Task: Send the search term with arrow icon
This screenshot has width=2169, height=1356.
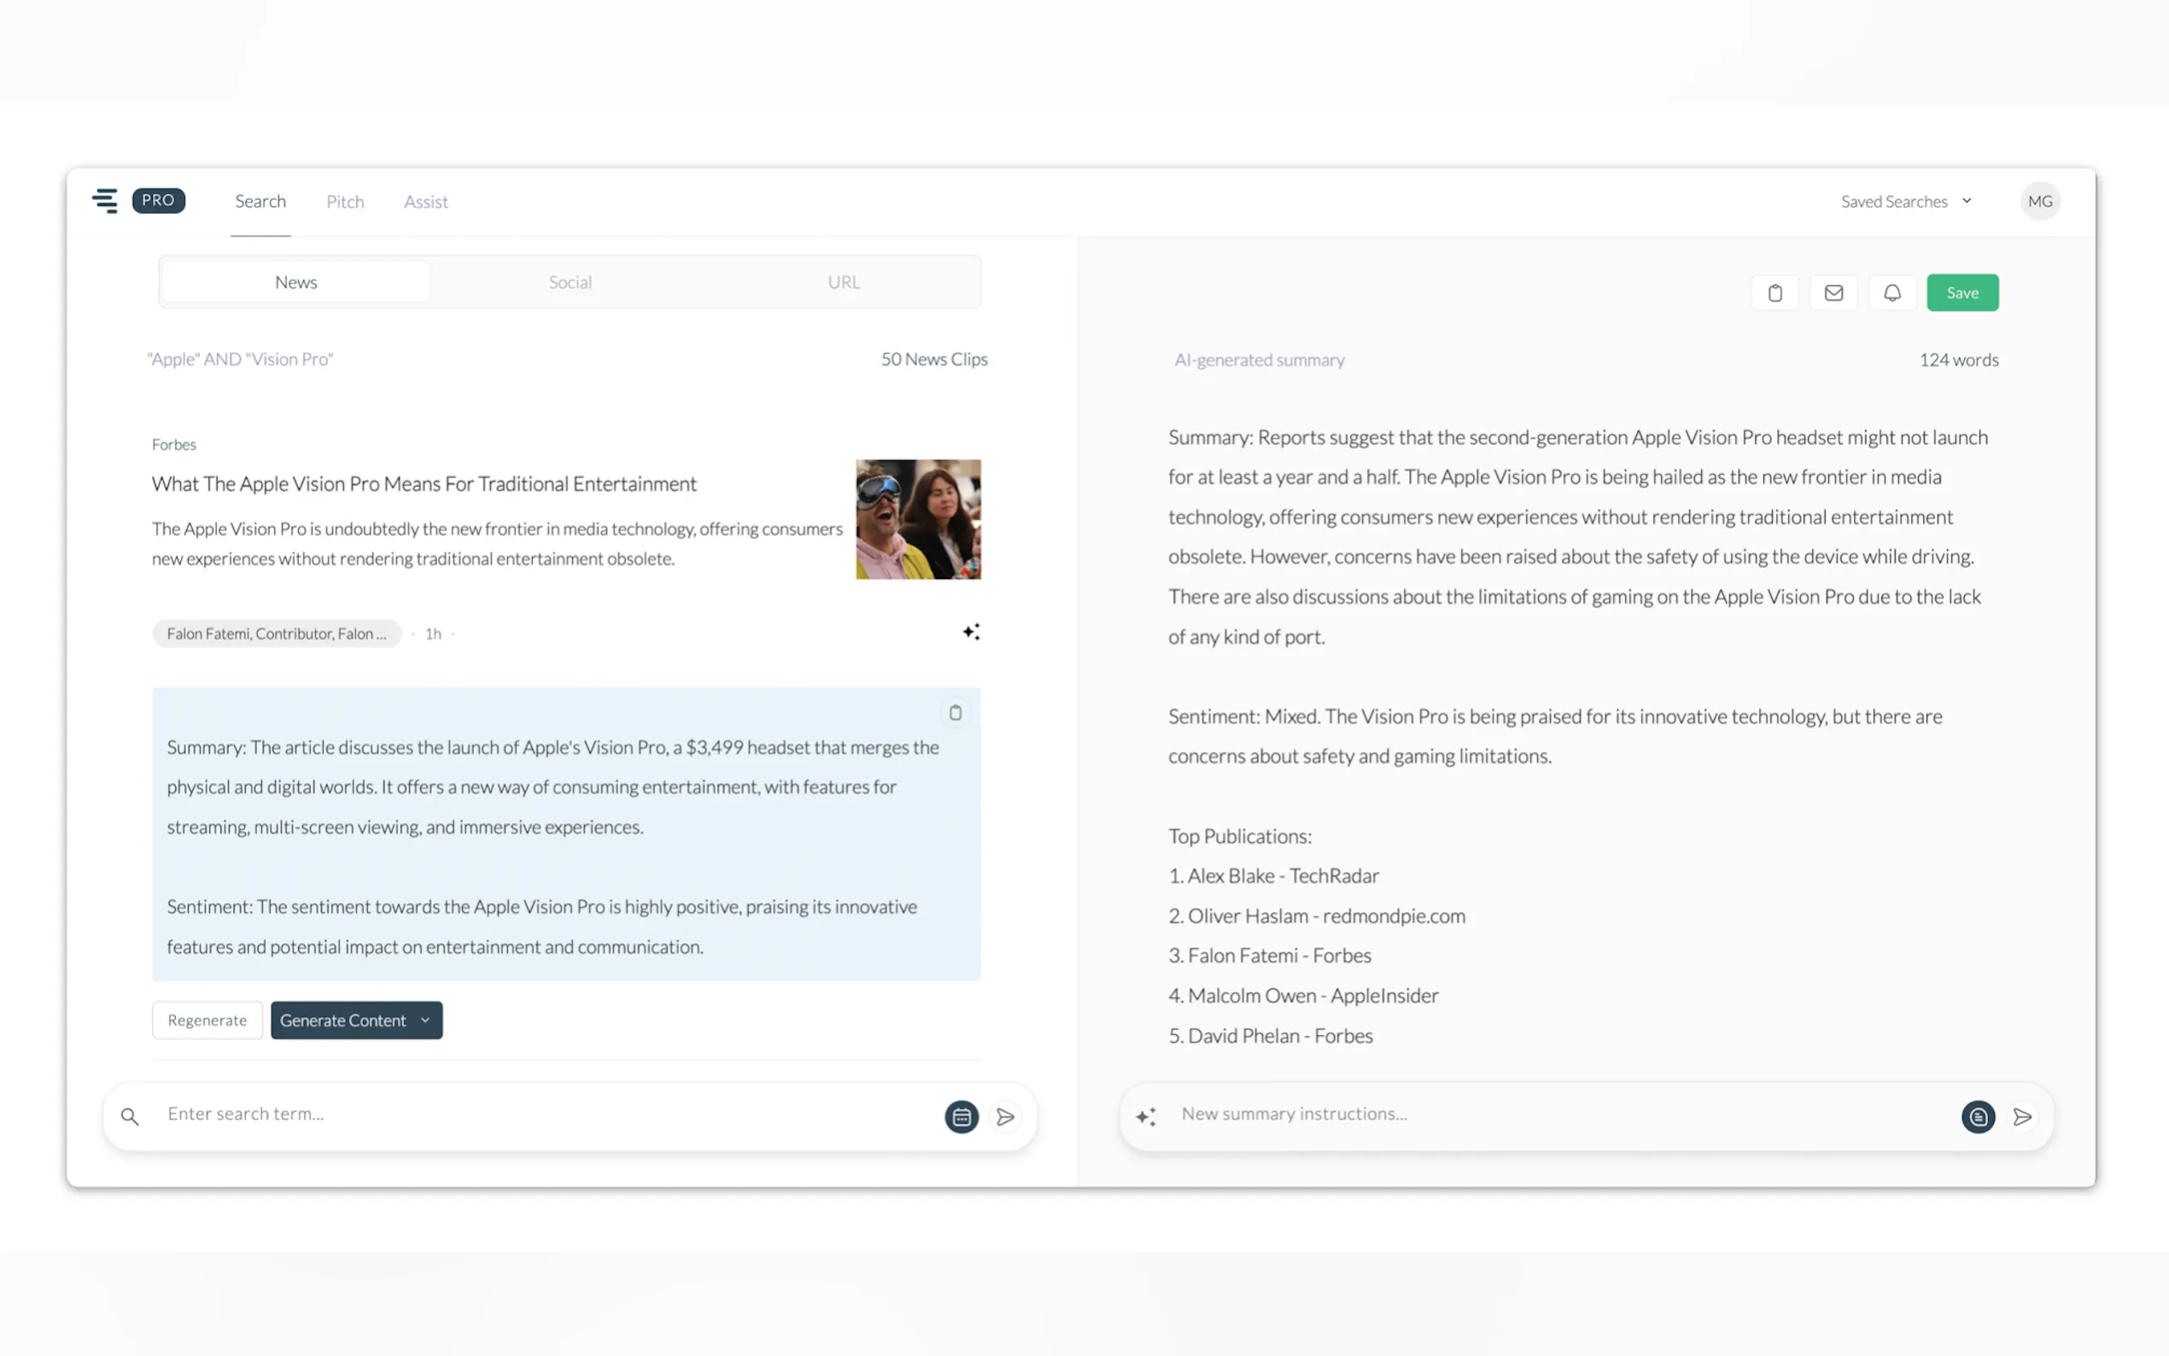Action: pyautogui.click(x=1005, y=1117)
